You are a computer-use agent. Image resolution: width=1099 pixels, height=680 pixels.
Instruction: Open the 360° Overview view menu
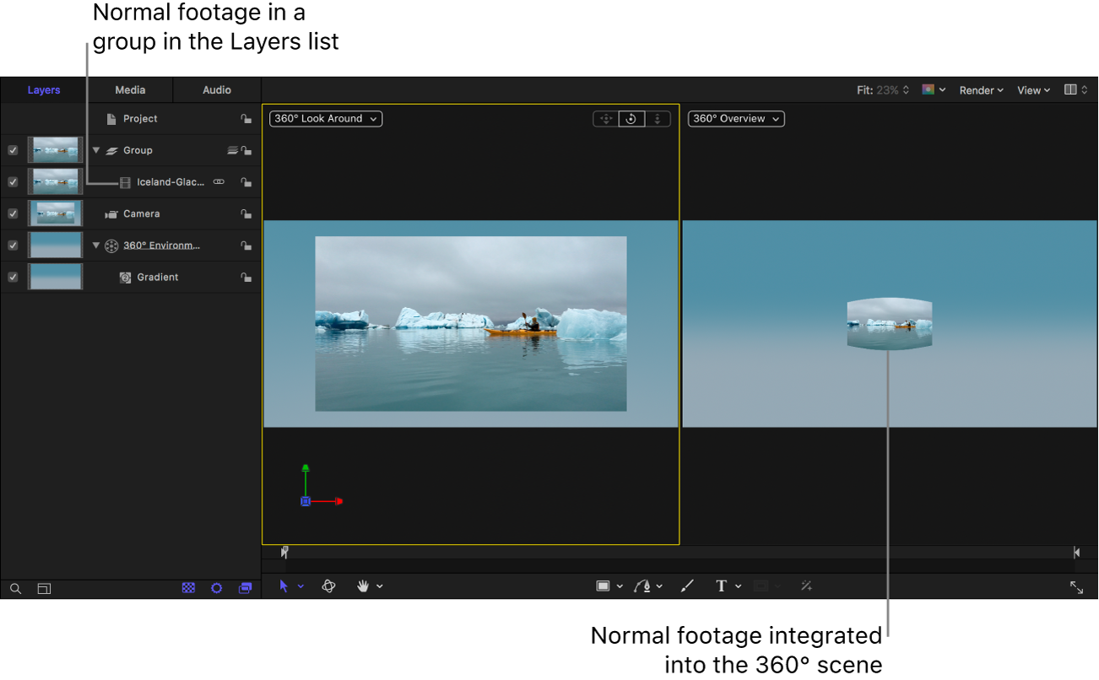pos(735,118)
